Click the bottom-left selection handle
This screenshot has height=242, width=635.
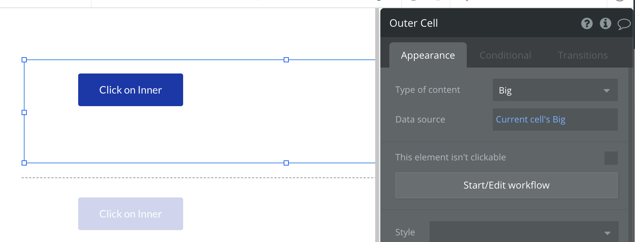(24, 163)
